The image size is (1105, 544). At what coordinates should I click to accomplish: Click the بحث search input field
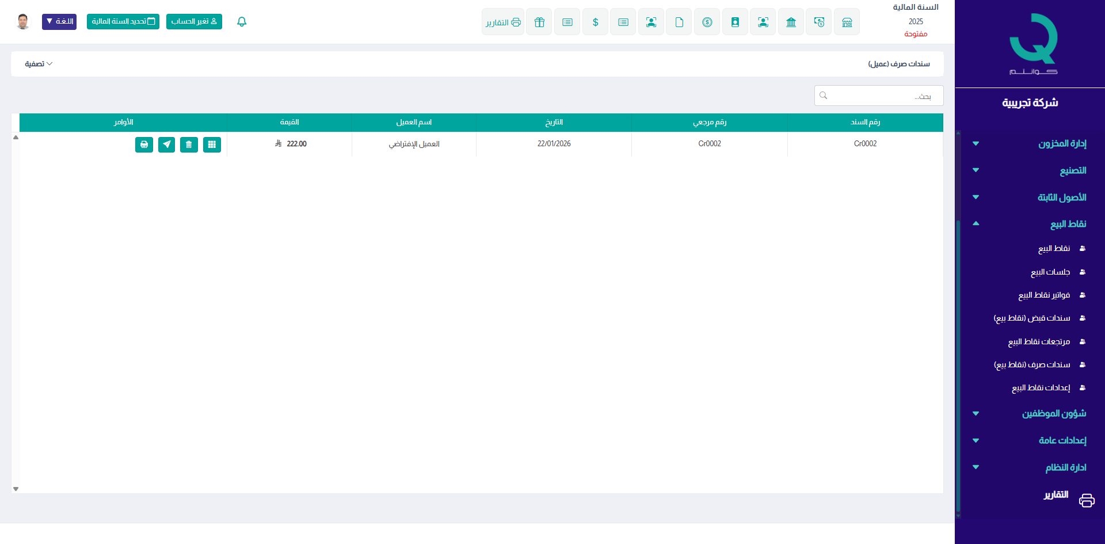(x=878, y=96)
